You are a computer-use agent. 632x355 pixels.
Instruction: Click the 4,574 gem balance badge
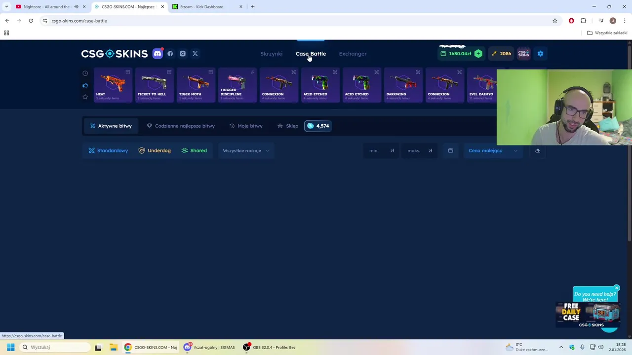click(318, 126)
